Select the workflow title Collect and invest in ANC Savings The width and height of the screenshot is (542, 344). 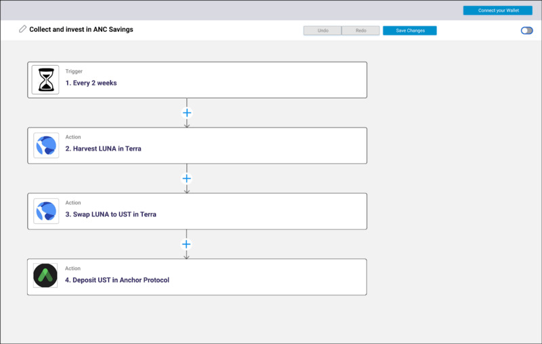tap(81, 29)
